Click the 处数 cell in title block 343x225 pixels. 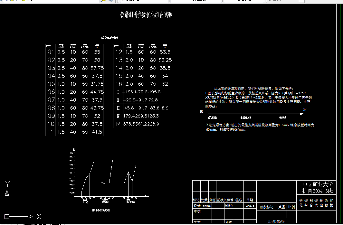coord(204,200)
